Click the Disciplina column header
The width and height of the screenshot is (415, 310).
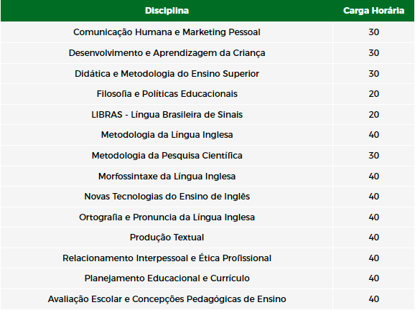pyautogui.click(x=167, y=11)
